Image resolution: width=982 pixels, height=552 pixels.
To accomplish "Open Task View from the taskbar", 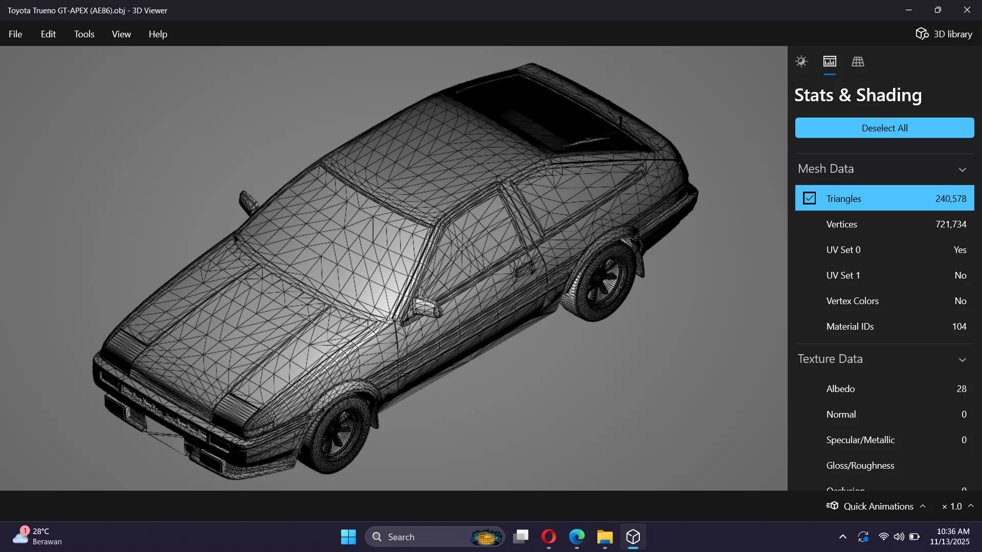I will tap(521, 537).
